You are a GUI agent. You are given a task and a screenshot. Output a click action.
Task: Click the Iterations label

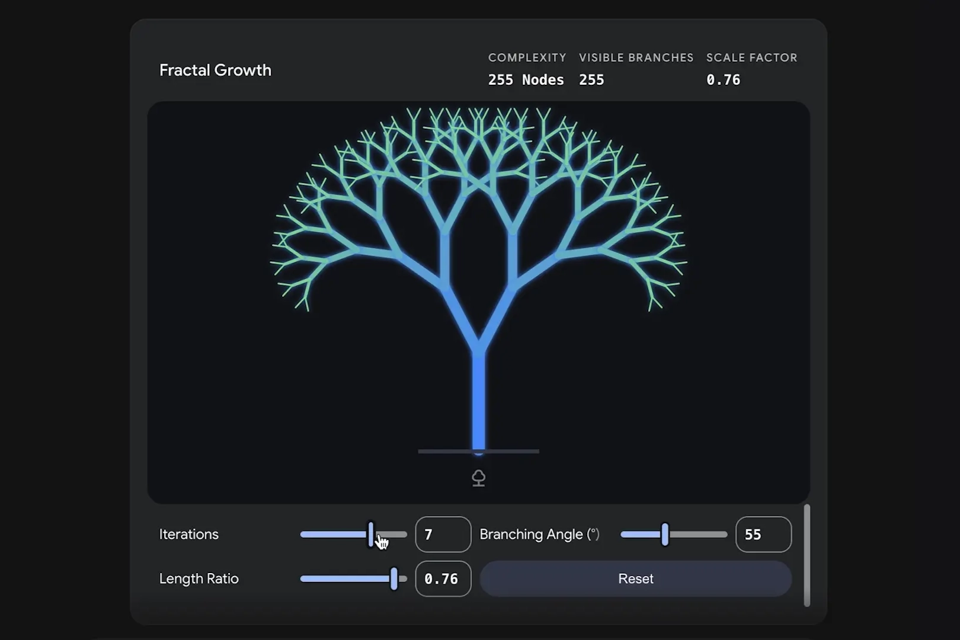click(x=188, y=535)
